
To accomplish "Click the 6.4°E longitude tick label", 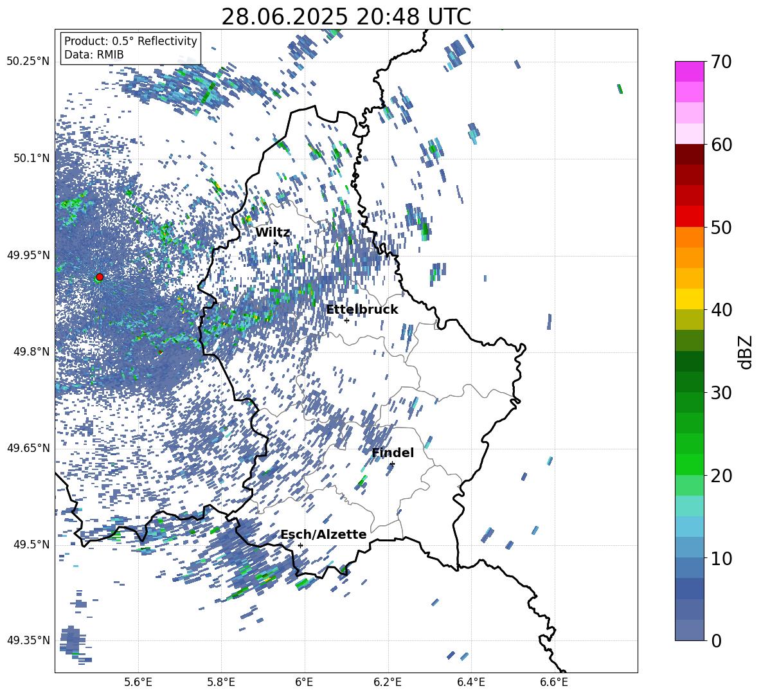I will pyautogui.click(x=470, y=682).
